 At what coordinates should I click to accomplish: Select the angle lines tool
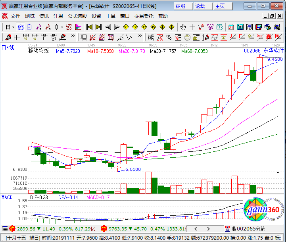pos(120,37)
